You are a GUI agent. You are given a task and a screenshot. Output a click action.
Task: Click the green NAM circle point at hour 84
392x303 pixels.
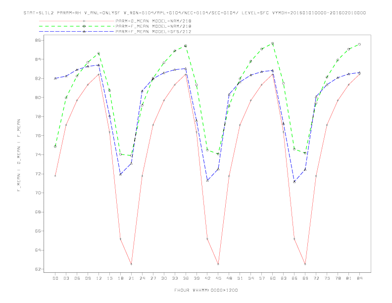pos(360,44)
